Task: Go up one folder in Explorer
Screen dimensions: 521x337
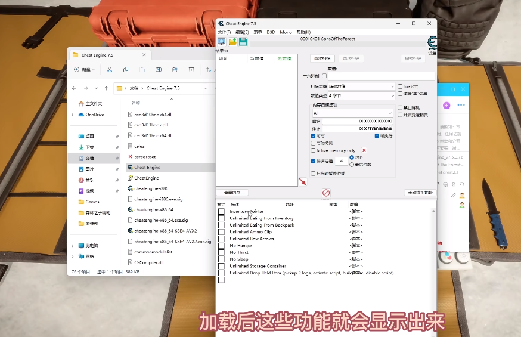Action: pos(106,88)
